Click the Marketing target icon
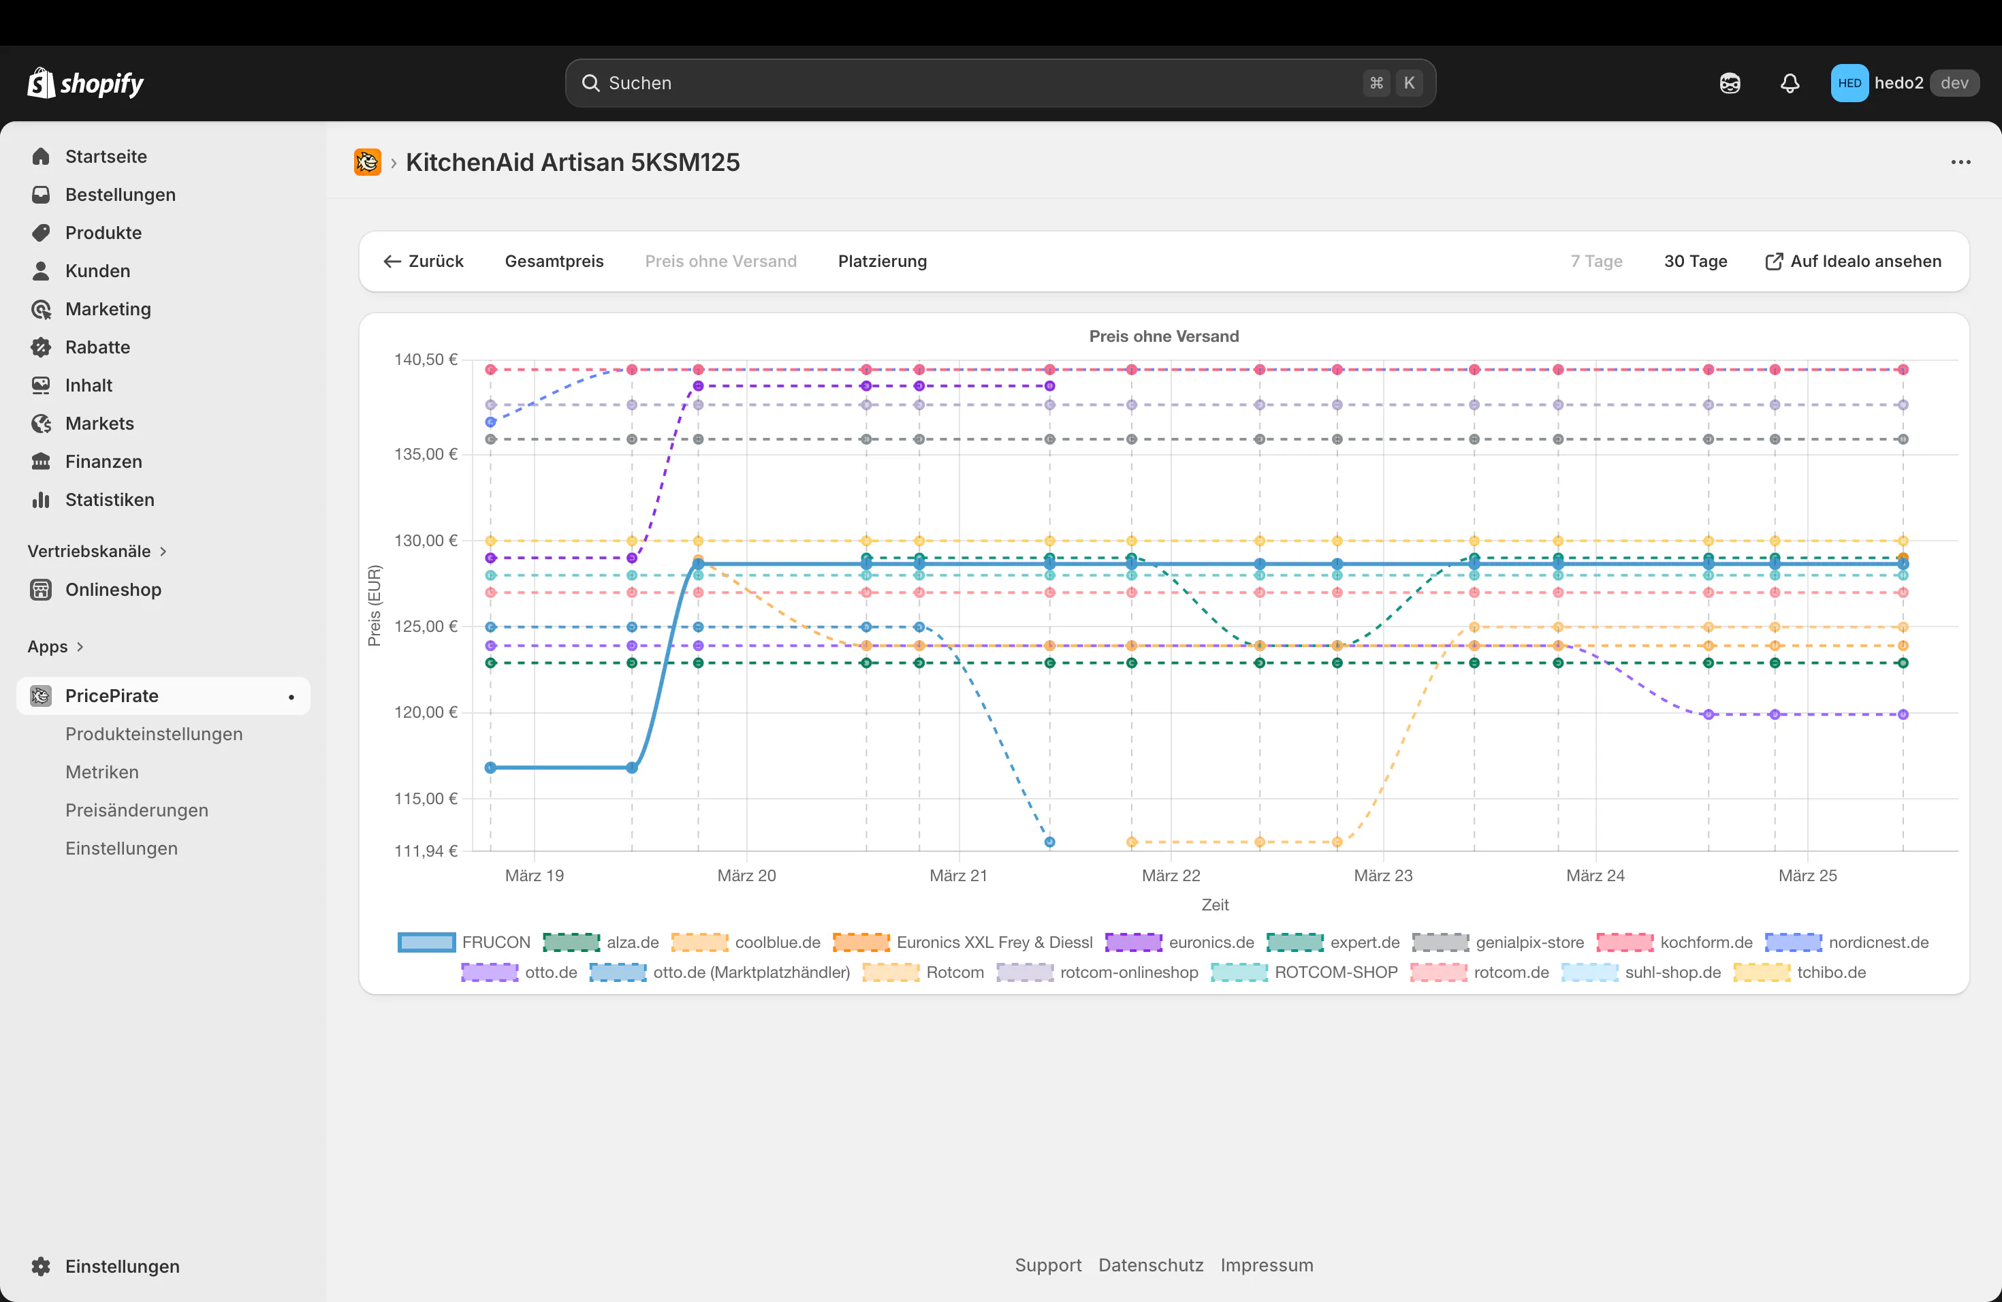2002x1302 pixels. (x=40, y=310)
